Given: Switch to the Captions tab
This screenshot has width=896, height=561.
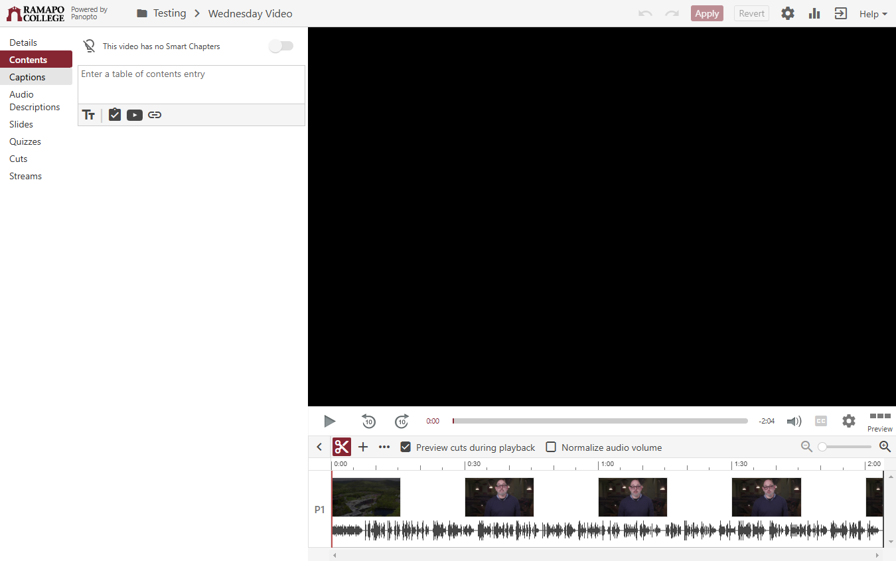Looking at the screenshot, I should click(x=36, y=77).
